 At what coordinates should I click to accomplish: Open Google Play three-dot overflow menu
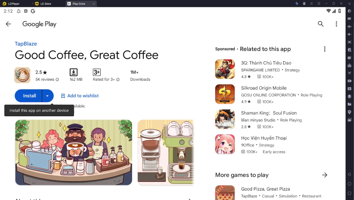tap(336, 24)
